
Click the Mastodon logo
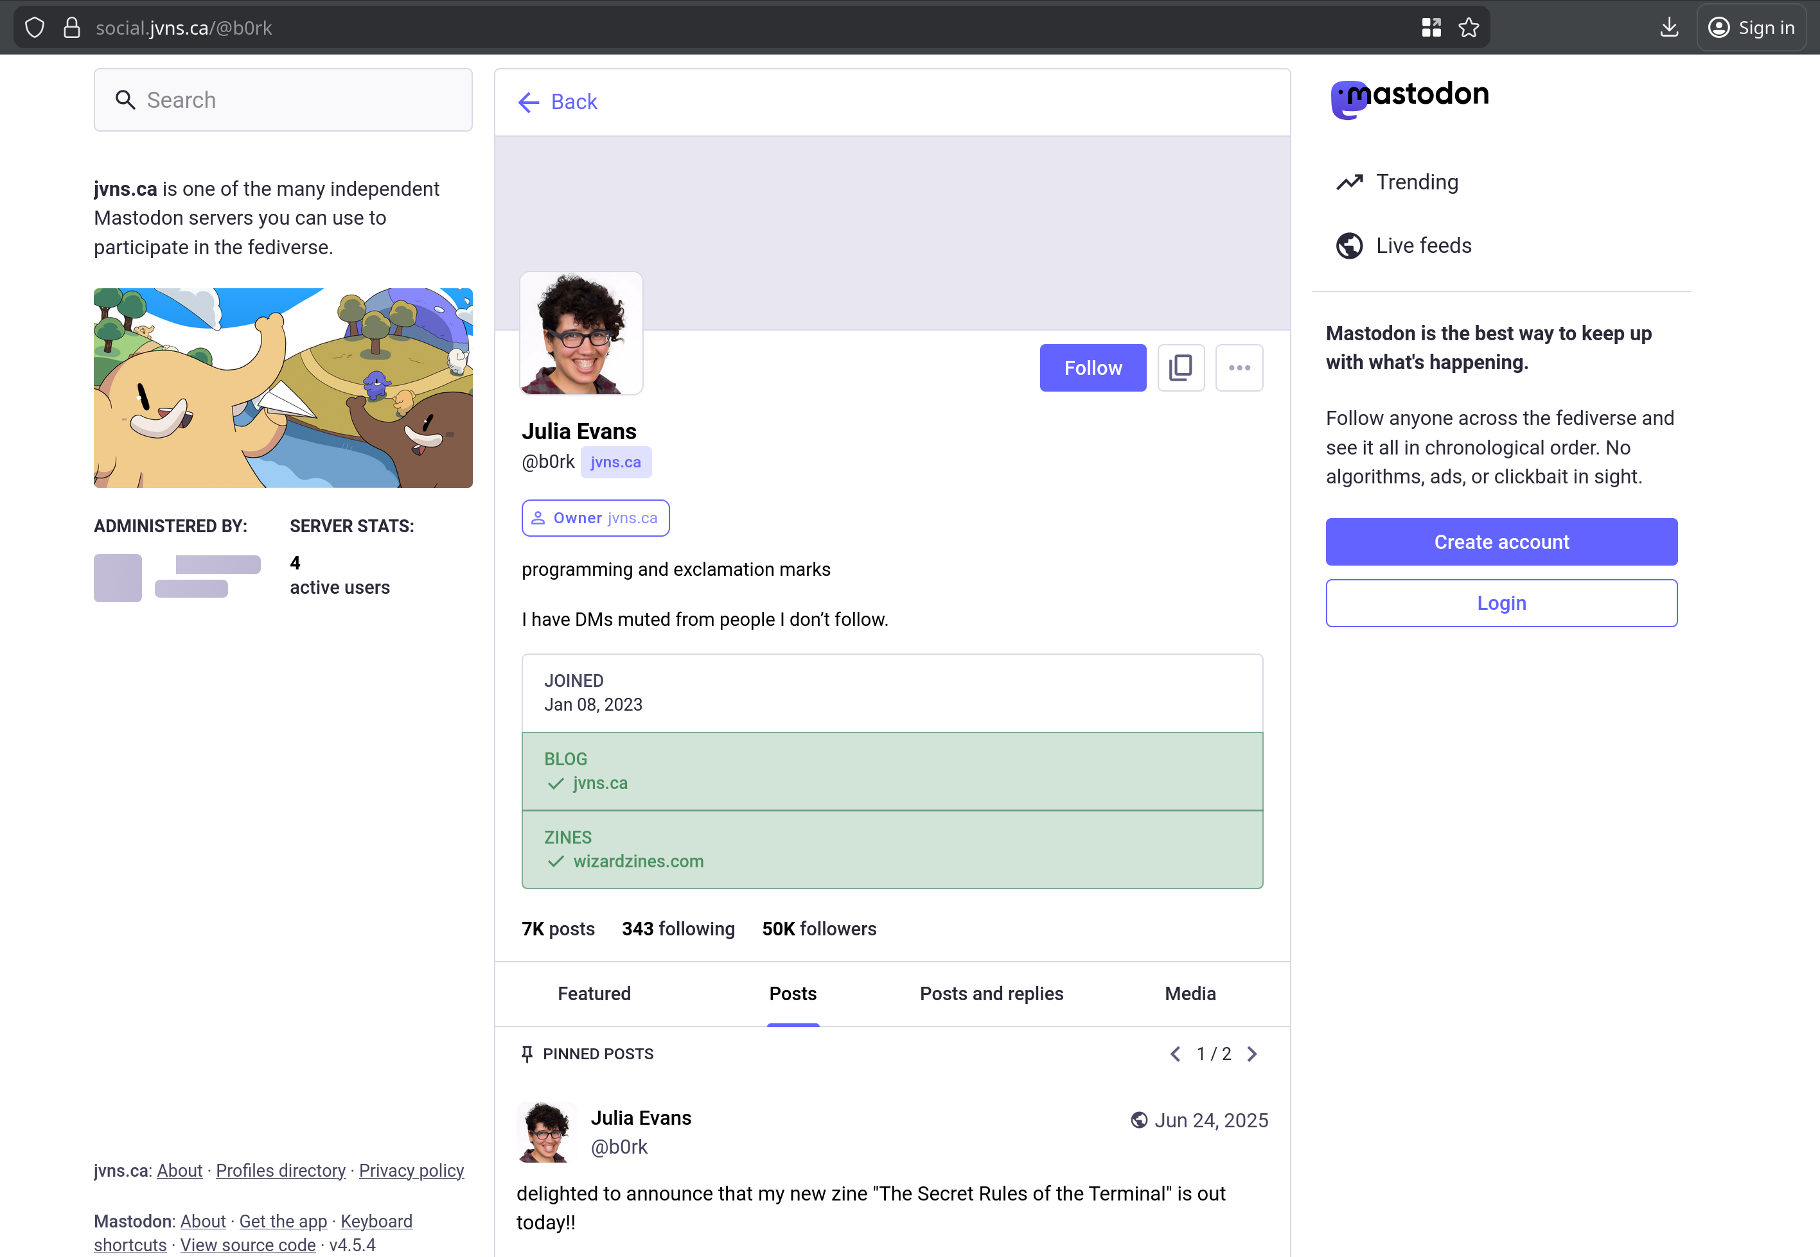click(1409, 96)
